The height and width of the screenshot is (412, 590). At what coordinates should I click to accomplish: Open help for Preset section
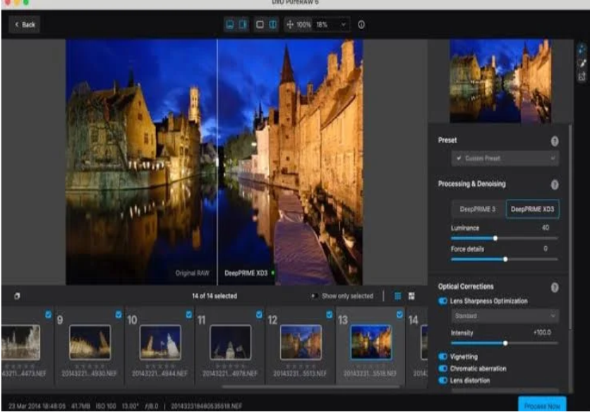pos(555,141)
